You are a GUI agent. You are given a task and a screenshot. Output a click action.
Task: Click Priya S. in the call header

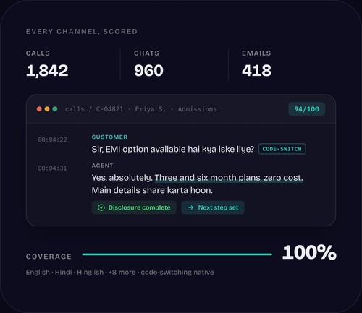pyautogui.click(x=151, y=109)
